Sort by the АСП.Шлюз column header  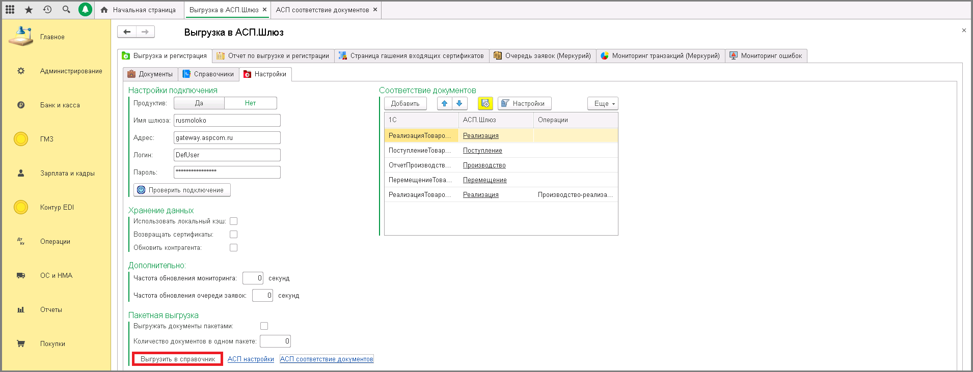click(x=496, y=120)
